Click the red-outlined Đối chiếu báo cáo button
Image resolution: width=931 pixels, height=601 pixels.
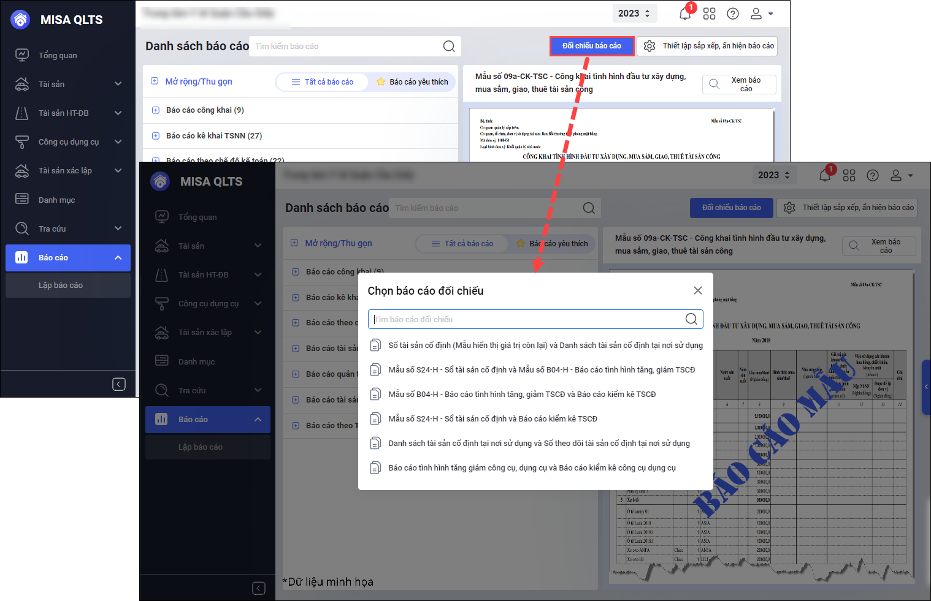[x=591, y=46]
